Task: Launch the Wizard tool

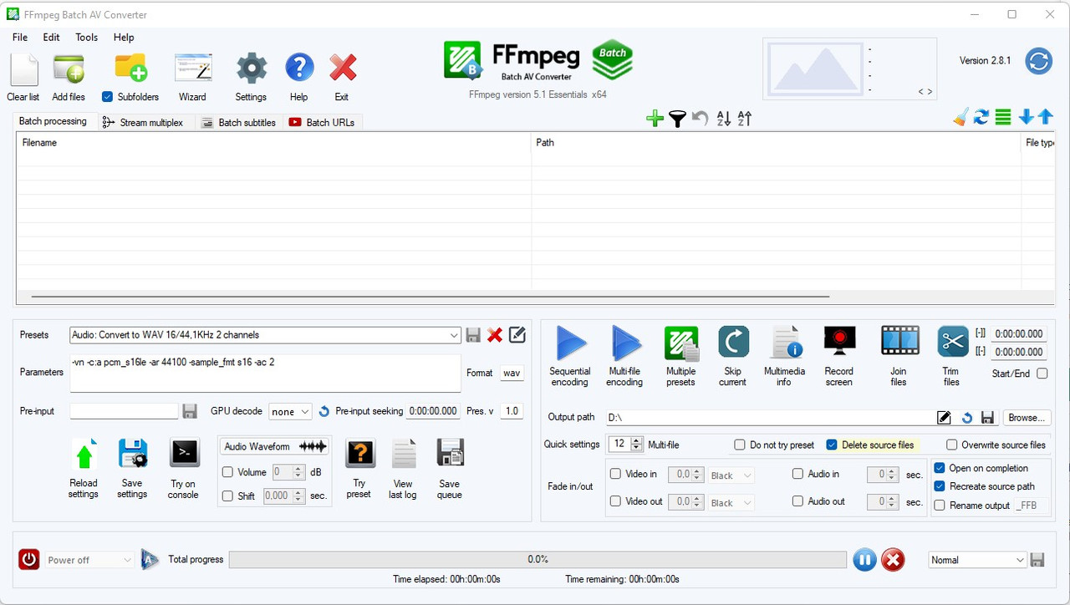Action: (x=192, y=69)
